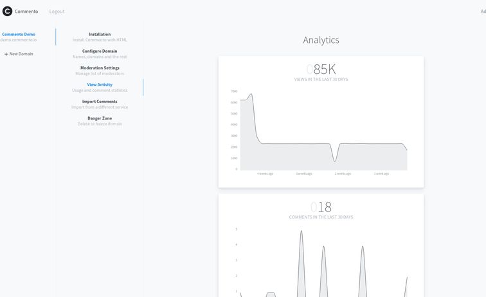
Task: Open the Import Comments section
Action: point(100,102)
